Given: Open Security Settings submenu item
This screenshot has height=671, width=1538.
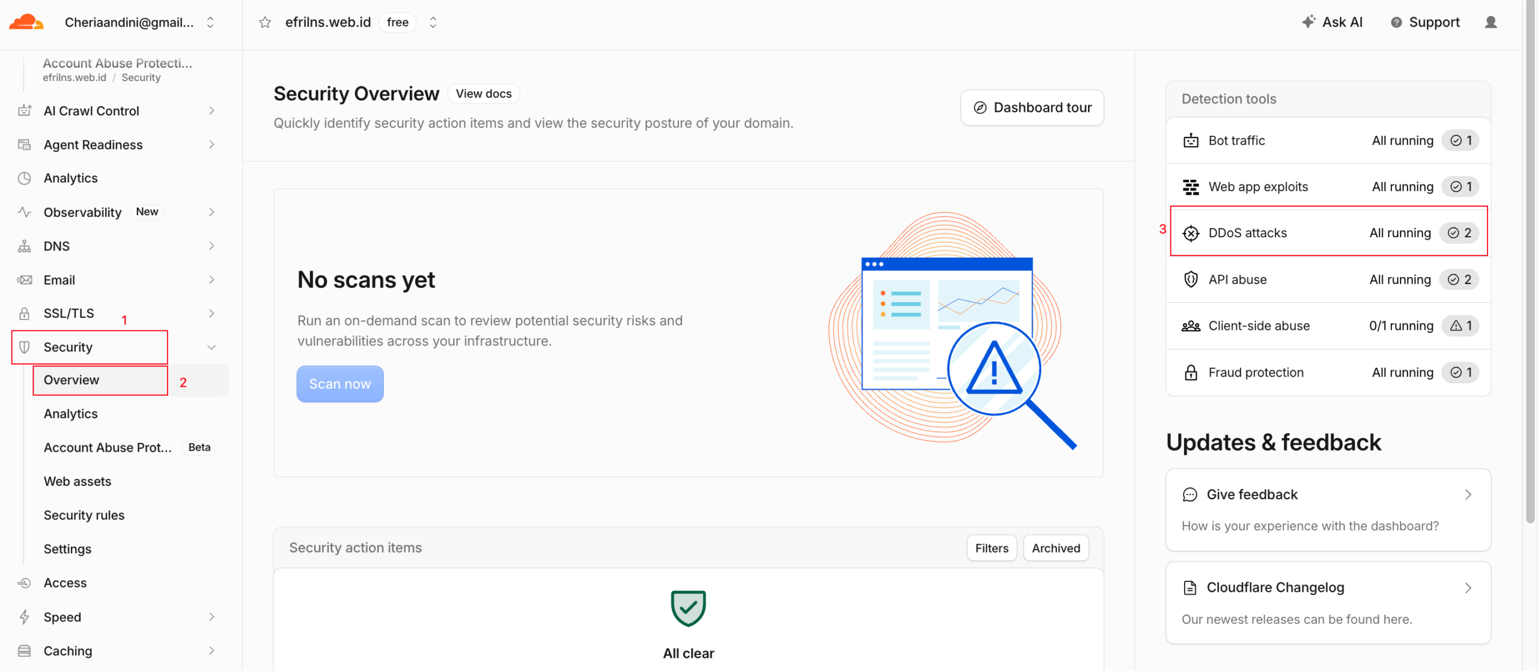Looking at the screenshot, I should point(67,549).
